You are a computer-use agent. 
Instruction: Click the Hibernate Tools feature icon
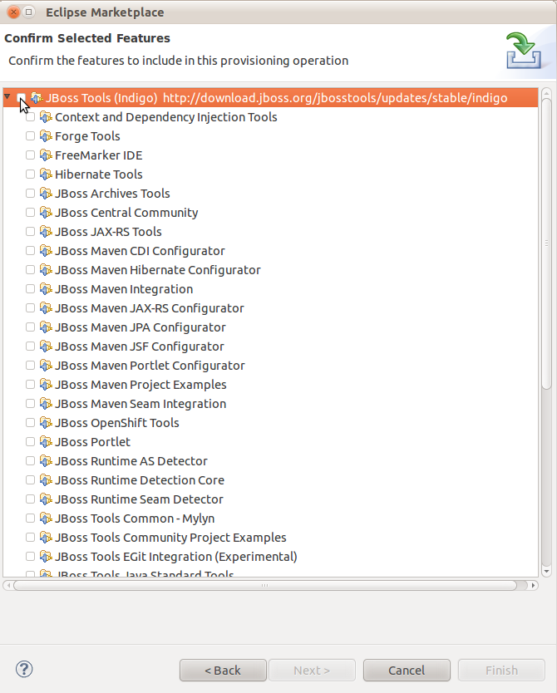[x=46, y=174]
